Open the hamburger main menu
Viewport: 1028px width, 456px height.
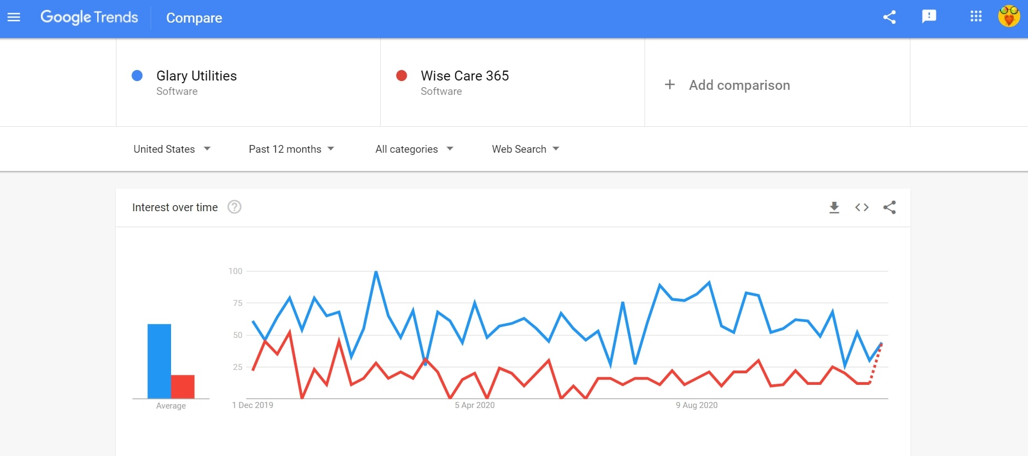point(14,17)
